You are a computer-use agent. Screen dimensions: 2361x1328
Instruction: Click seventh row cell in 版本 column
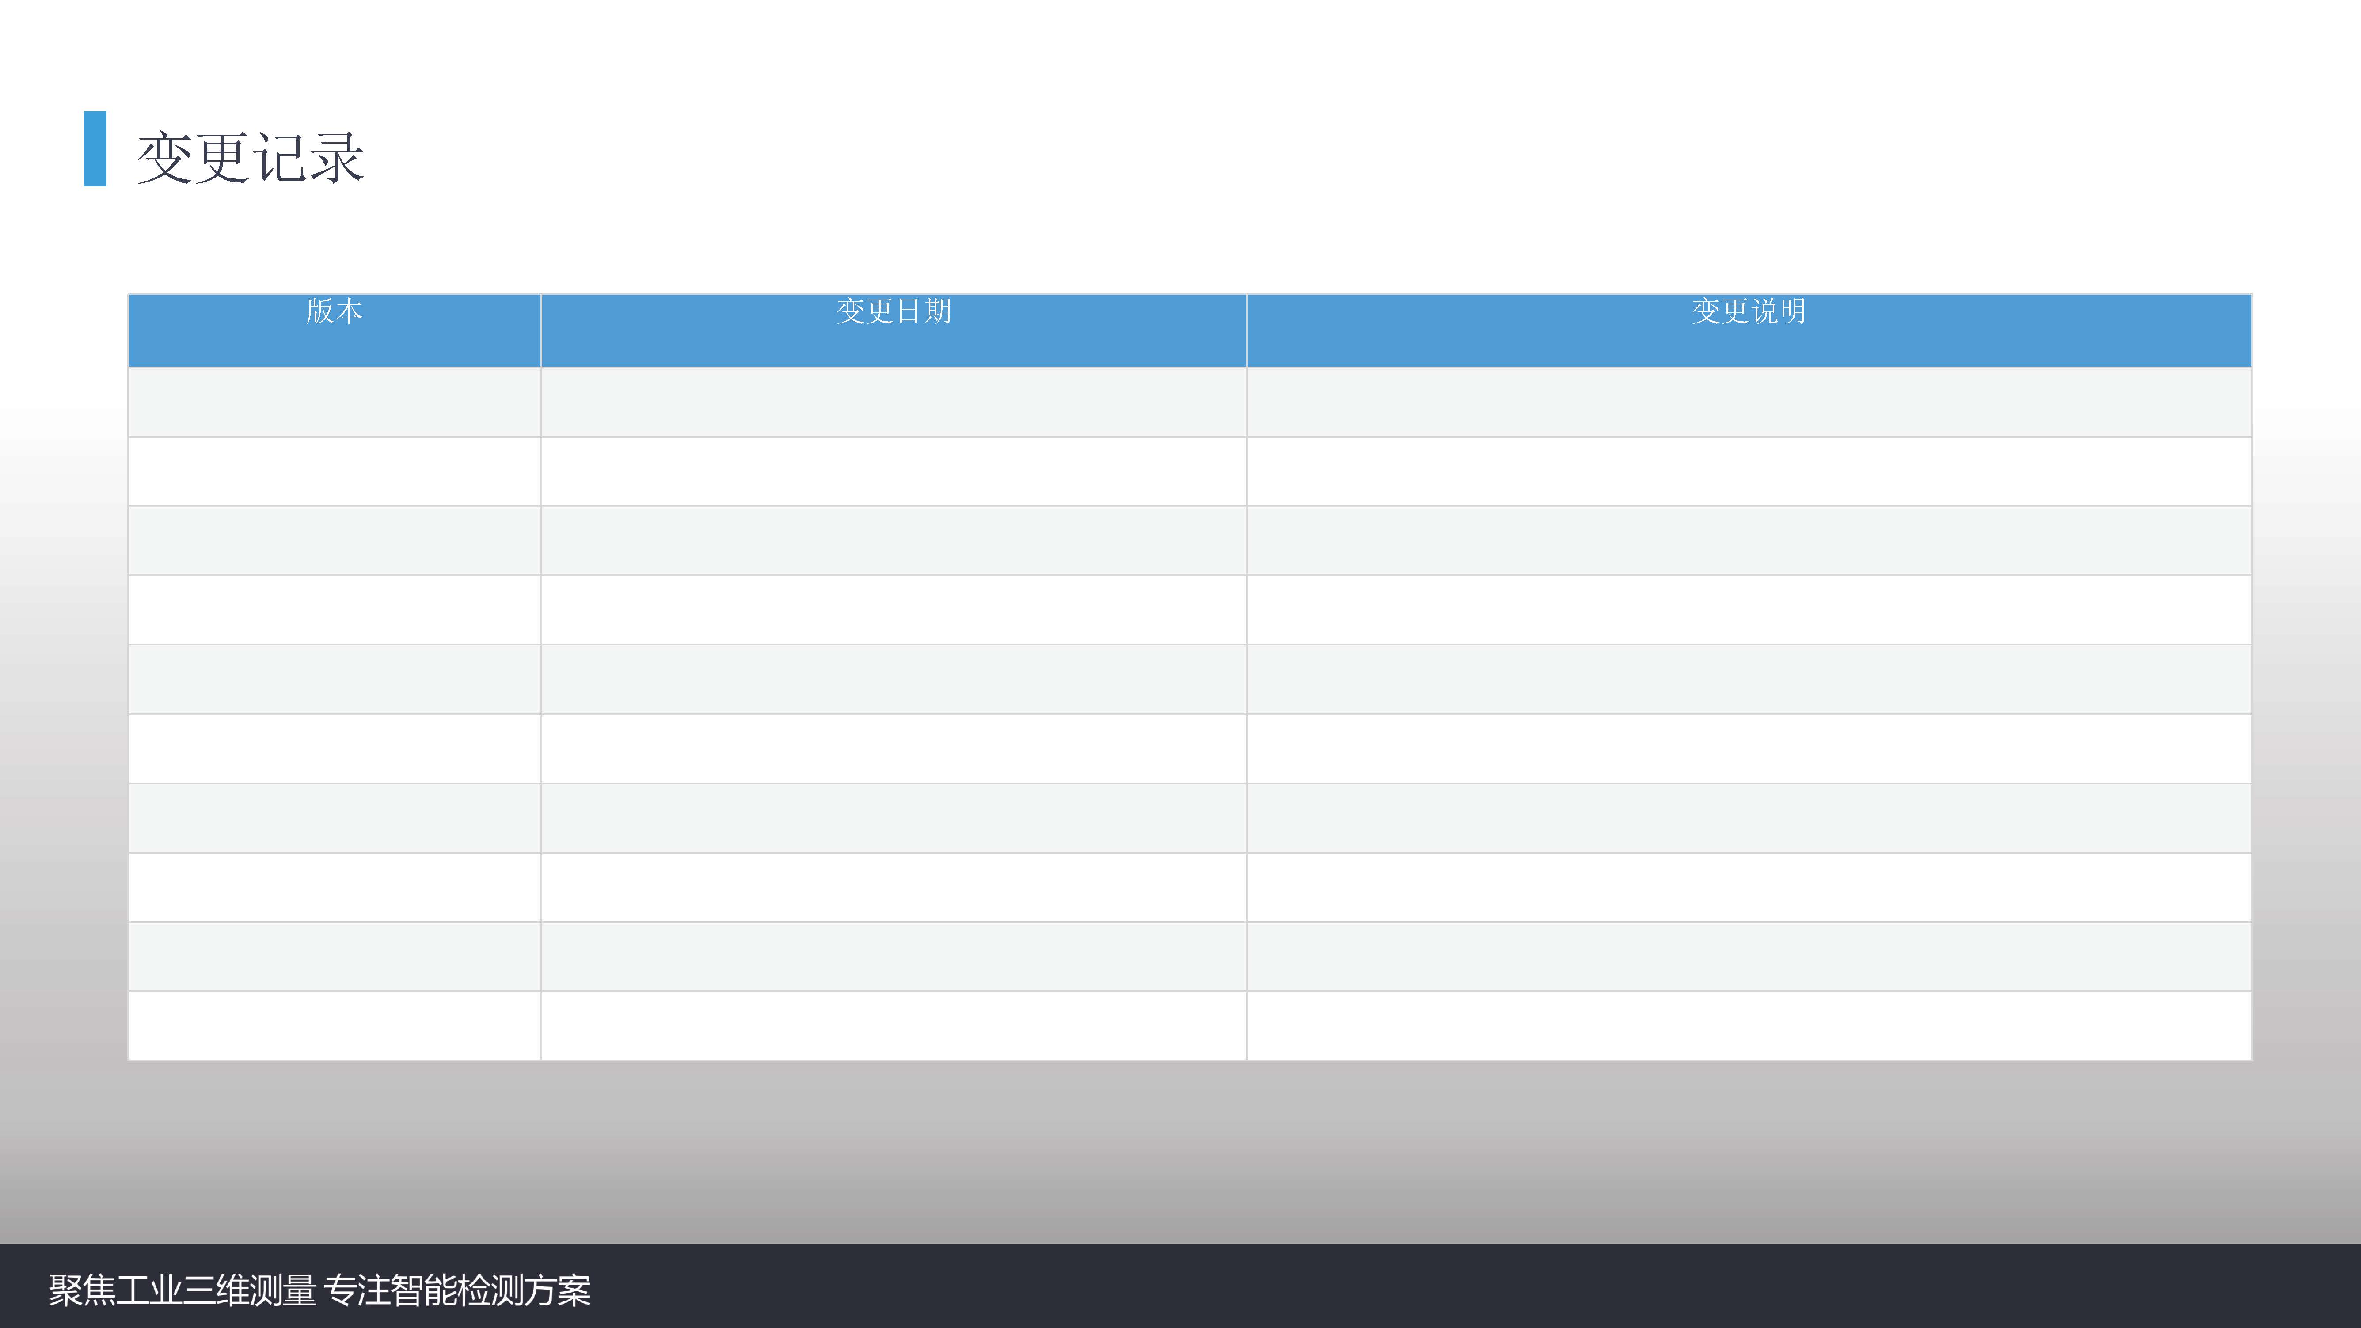[x=335, y=817]
